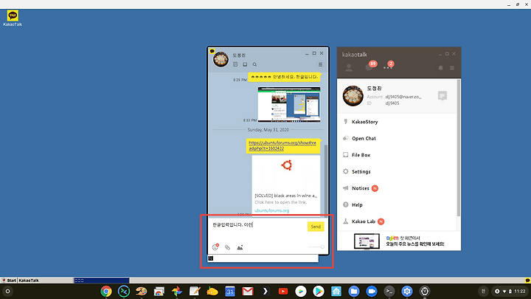Image resolution: width=531 pixels, height=299 pixels.
Task: Select the KakaoTalk Wine taskbar entry
Action: (x=46, y=281)
